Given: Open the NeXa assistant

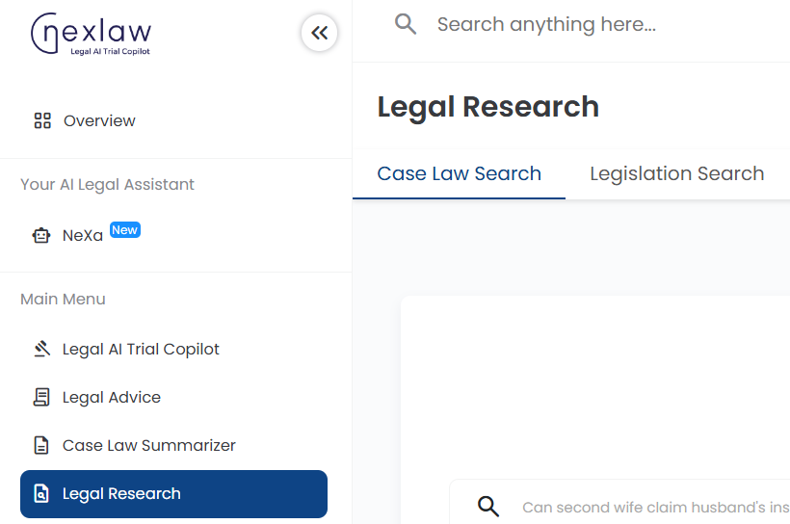Looking at the screenshot, I should (83, 235).
